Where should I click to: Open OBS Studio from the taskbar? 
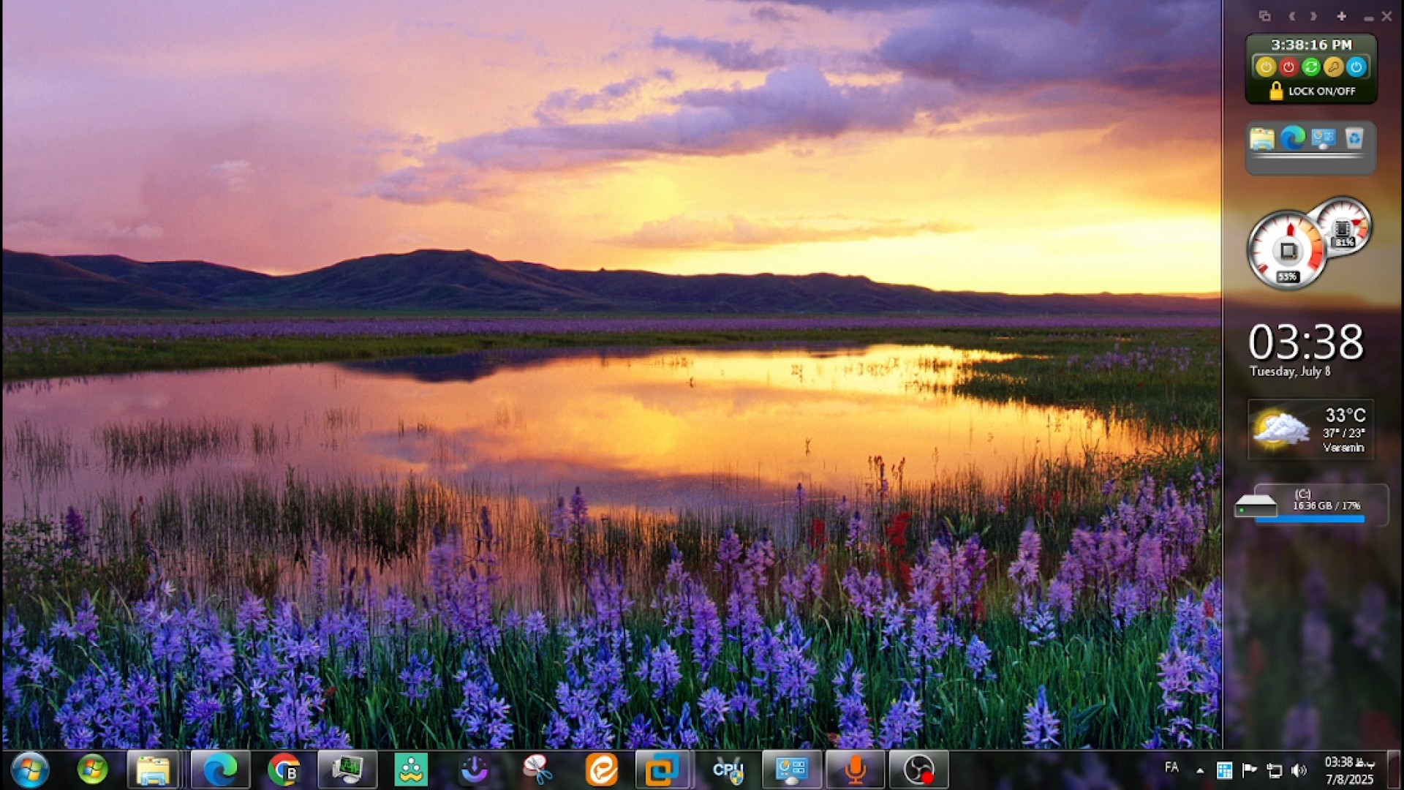click(918, 770)
